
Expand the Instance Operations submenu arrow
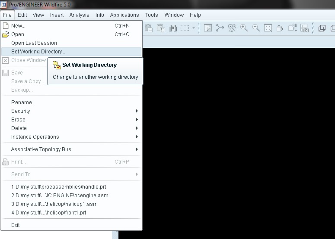click(x=137, y=137)
